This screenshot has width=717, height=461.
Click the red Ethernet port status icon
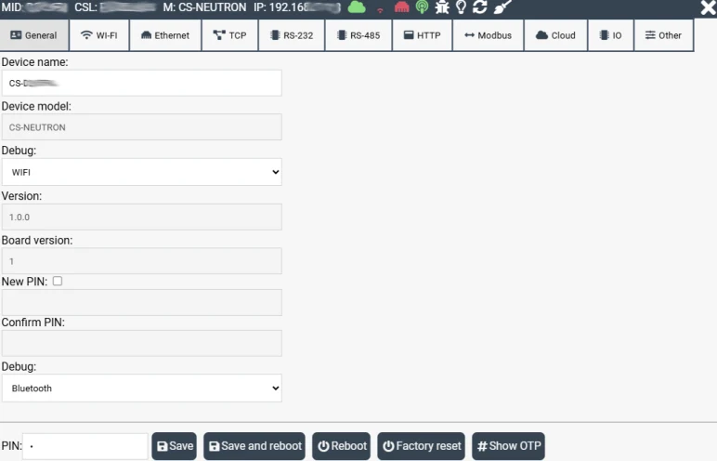click(x=401, y=7)
